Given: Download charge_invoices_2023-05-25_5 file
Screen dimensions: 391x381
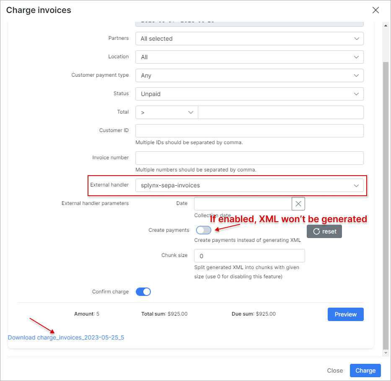Looking at the screenshot, I should click(x=66, y=337).
